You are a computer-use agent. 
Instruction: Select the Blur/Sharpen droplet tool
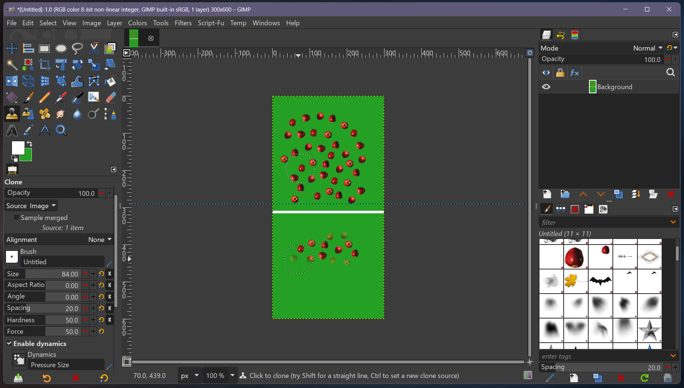point(77,114)
